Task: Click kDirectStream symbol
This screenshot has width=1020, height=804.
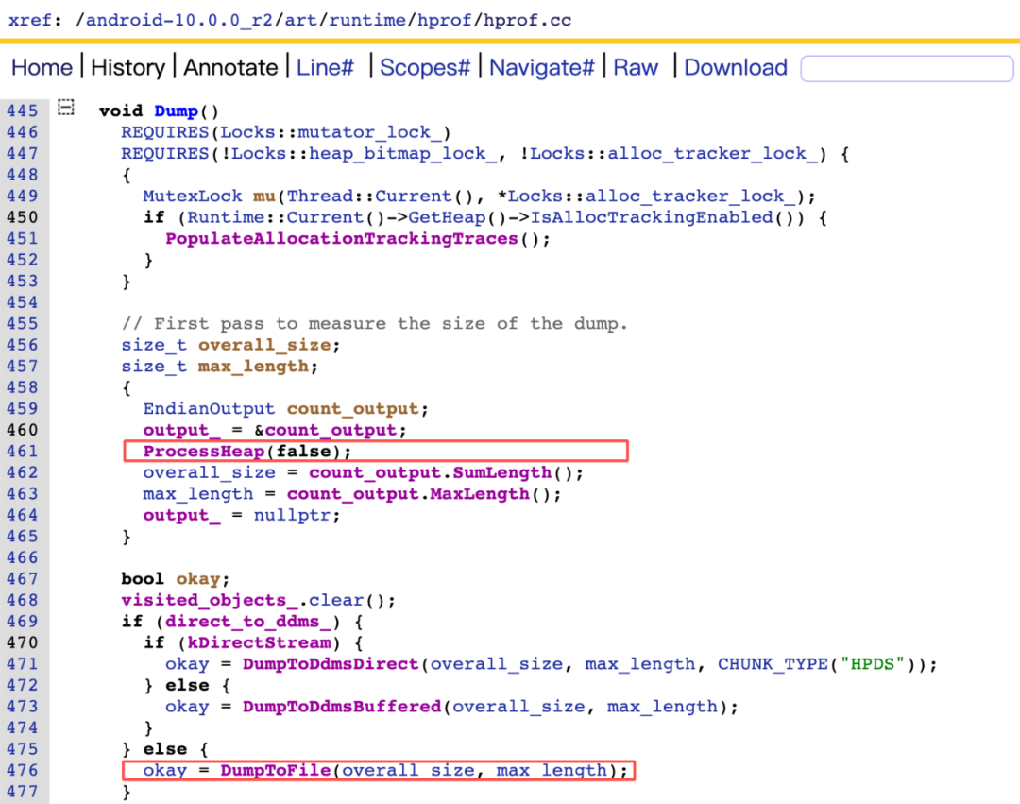Action: click(259, 643)
